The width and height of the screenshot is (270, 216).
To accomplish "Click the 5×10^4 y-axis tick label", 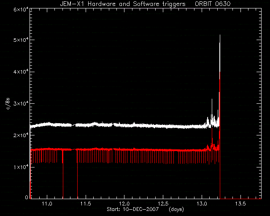I will 21,40.
